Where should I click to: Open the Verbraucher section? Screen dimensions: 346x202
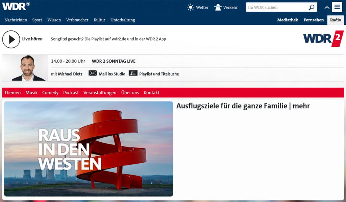click(x=77, y=20)
